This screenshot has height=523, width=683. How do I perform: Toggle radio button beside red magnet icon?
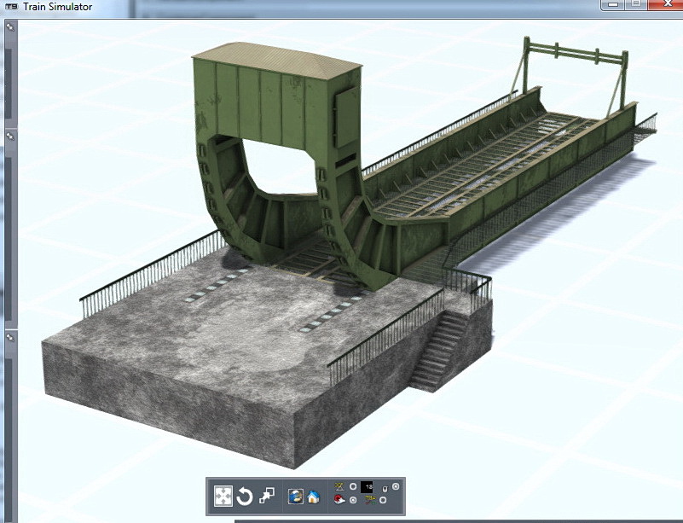[353, 500]
